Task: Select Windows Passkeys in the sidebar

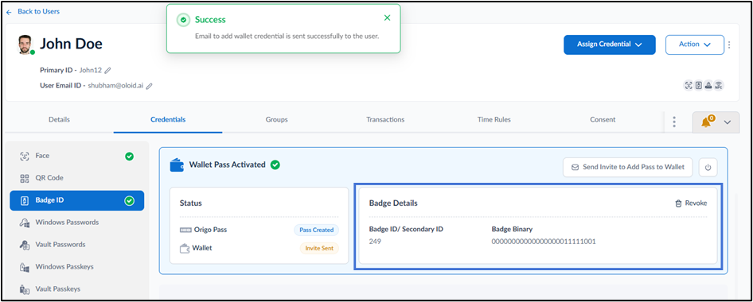Action: click(x=77, y=267)
